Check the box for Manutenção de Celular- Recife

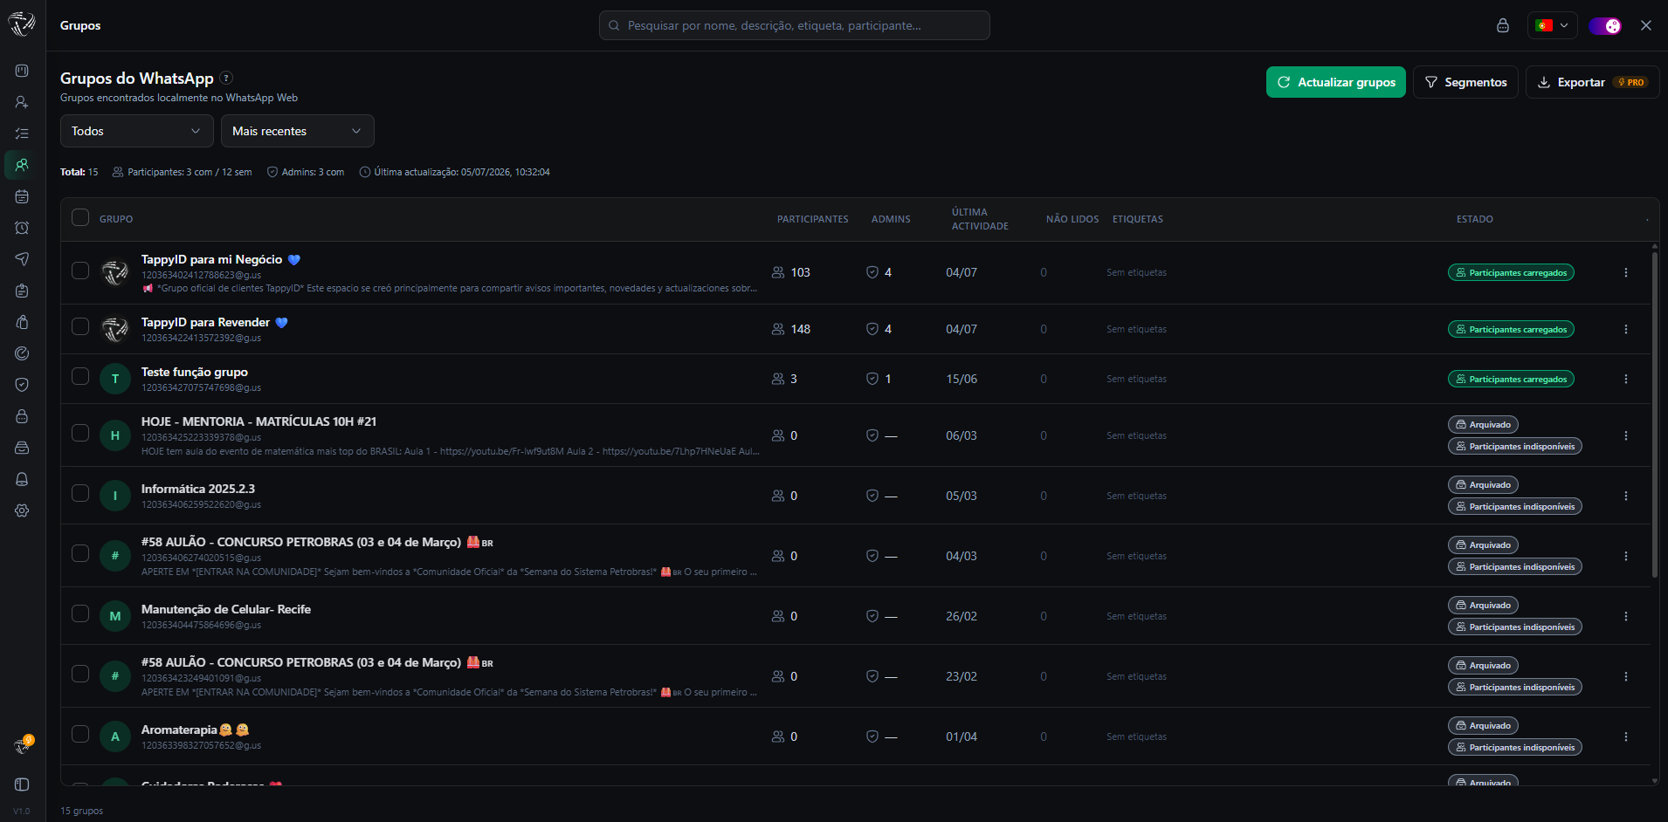point(80,613)
